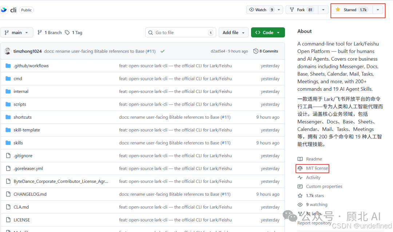This screenshot has width=393, height=232.
Task: Click the Go to file search field
Action: (x=180, y=33)
